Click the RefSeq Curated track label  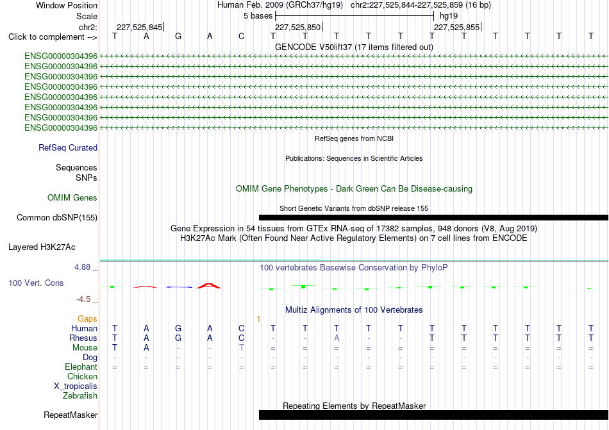67,148
